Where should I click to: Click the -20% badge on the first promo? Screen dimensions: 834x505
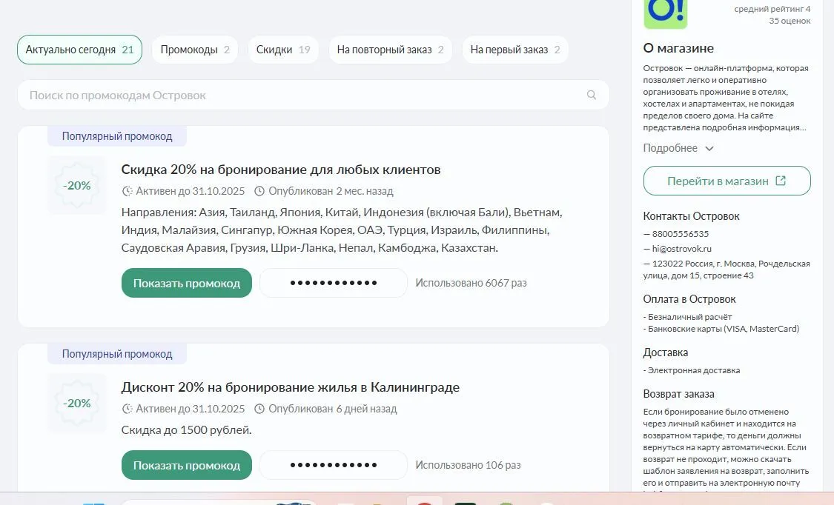click(76, 186)
